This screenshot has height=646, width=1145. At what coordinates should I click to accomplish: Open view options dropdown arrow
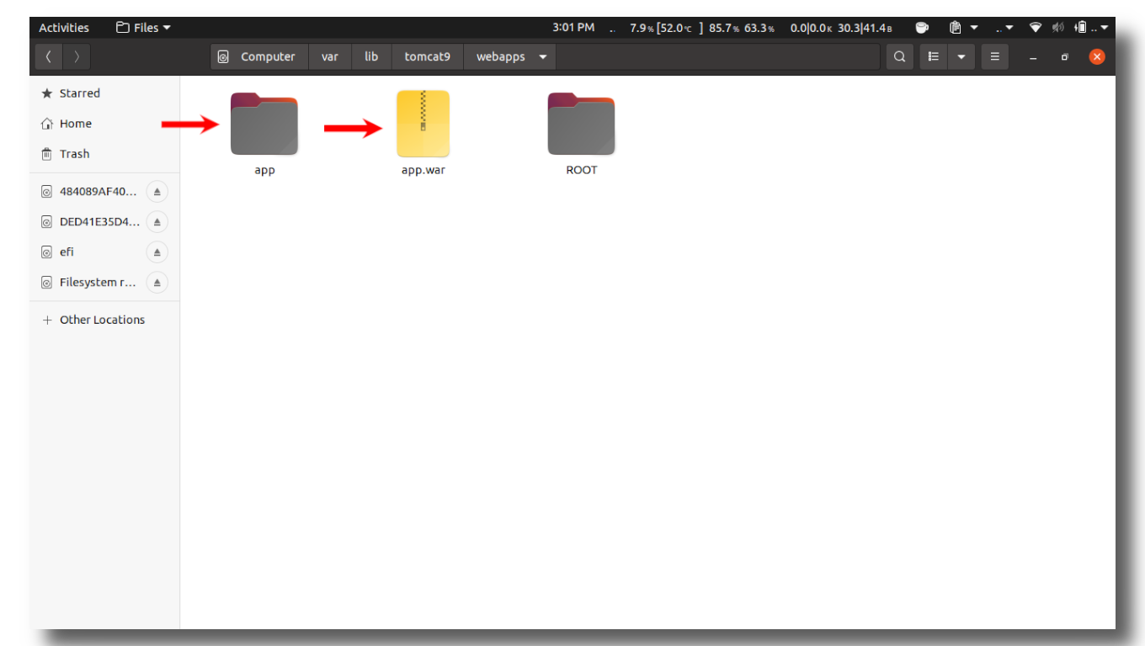961,56
